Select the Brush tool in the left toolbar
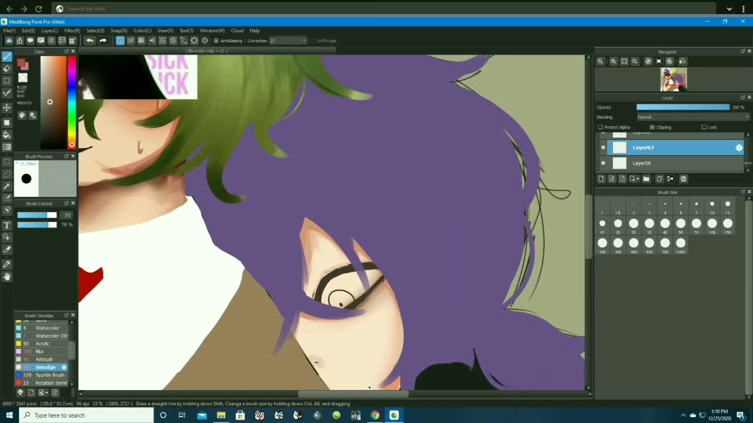The width and height of the screenshot is (753, 423). tap(7, 56)
